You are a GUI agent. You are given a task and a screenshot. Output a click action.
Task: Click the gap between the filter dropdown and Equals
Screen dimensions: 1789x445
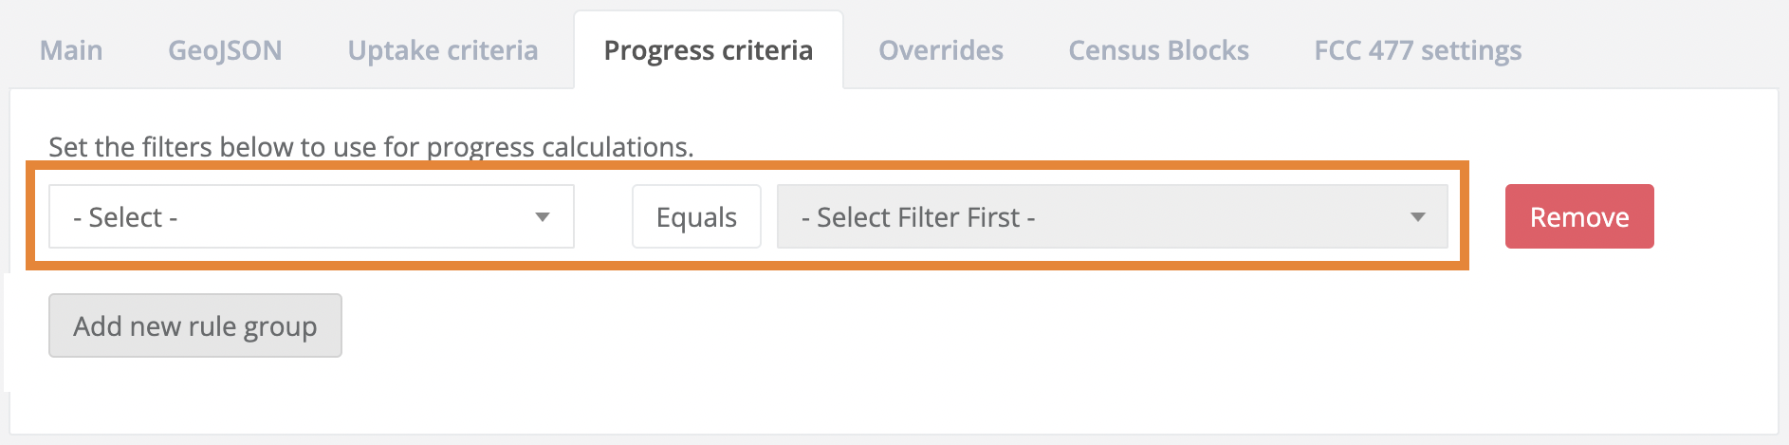pyautogui.click(x=603, y=217)
